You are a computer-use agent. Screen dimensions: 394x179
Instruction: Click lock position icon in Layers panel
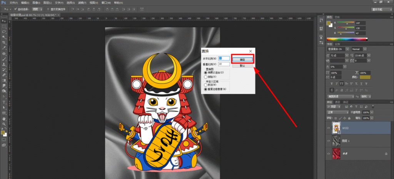344,118
